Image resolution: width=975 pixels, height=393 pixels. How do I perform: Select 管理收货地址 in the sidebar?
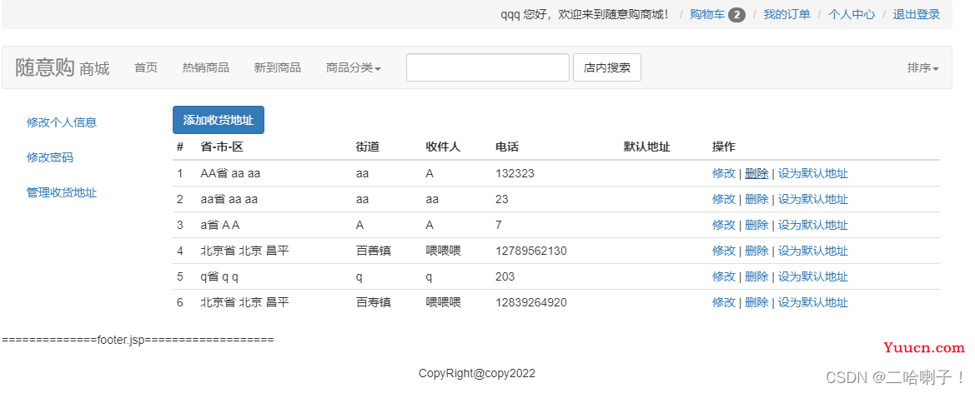click(x=62, y=192)
